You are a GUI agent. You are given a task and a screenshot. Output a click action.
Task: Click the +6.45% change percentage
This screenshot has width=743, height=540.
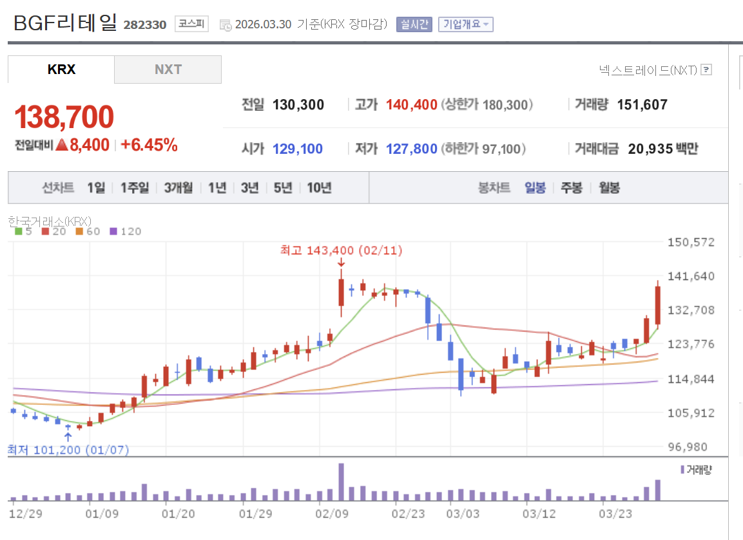click(150, 145)
